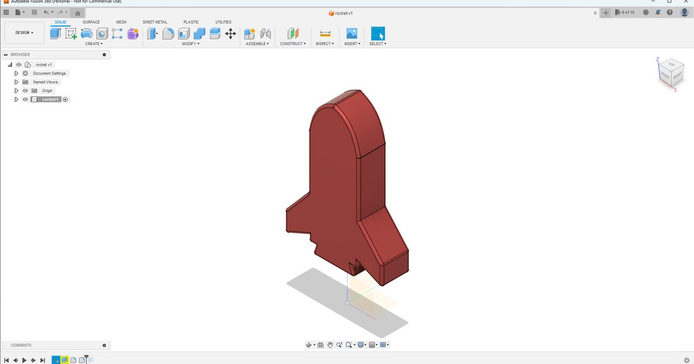Open the Create Sketch tool

click(x=71, y=34)
